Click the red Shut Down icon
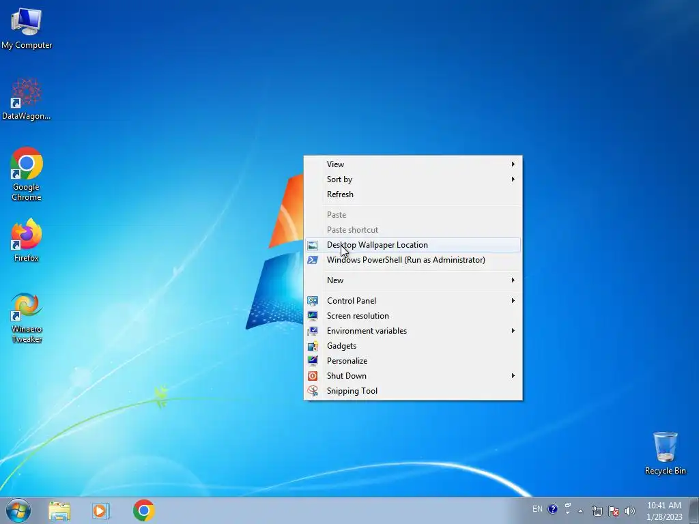 point(313,376)
